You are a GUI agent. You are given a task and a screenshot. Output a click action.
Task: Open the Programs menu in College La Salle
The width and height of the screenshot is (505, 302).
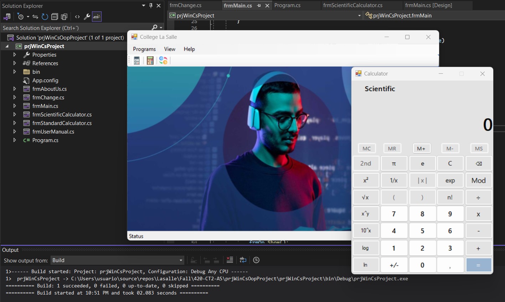[144, 49]
